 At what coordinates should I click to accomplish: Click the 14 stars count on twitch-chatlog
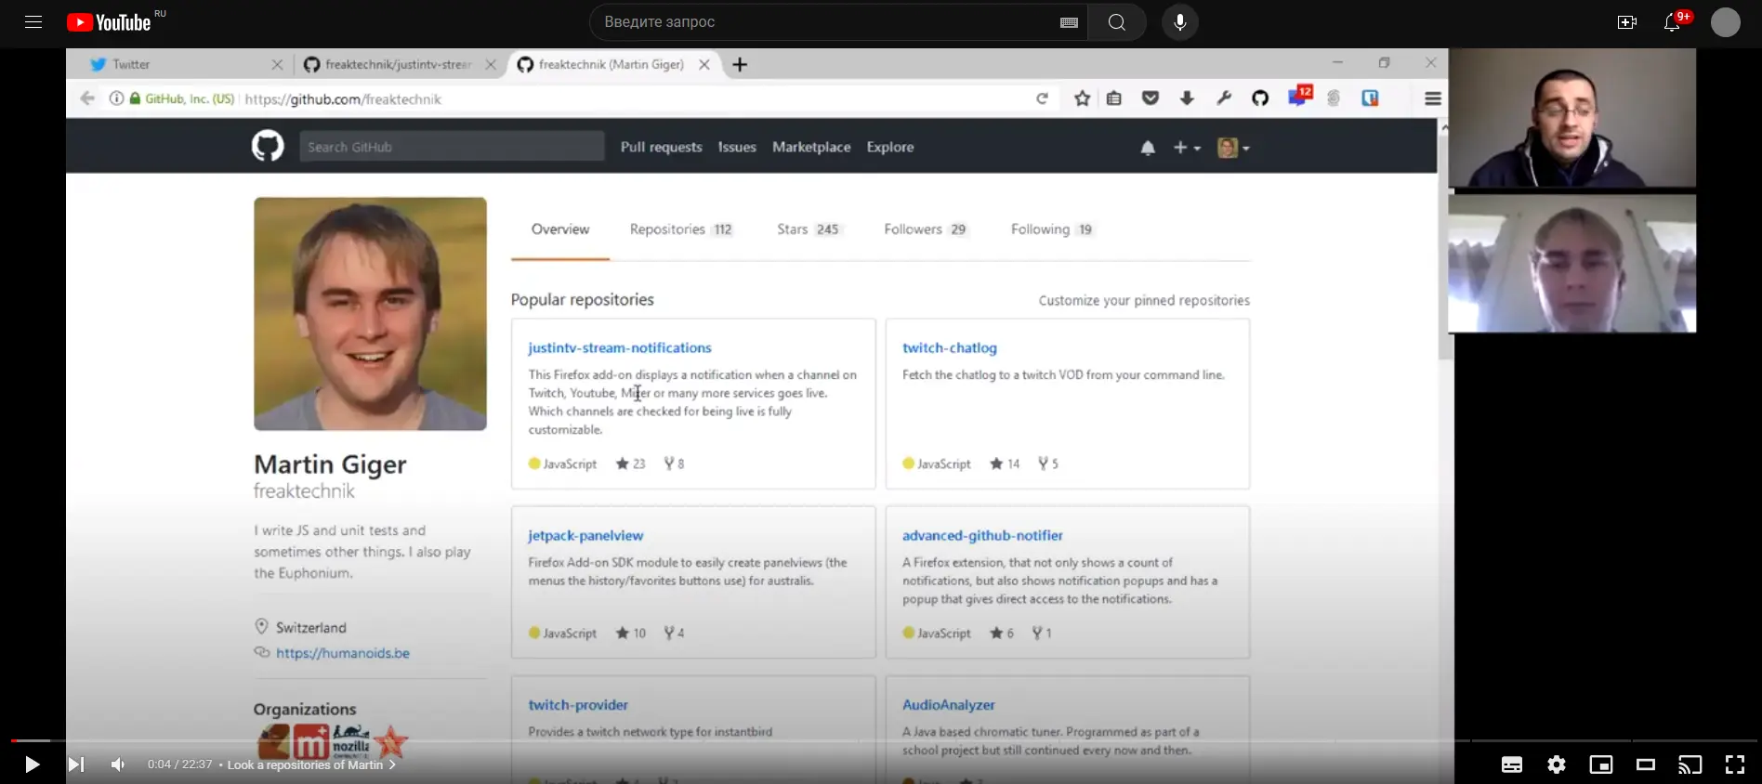[1006, 464]
